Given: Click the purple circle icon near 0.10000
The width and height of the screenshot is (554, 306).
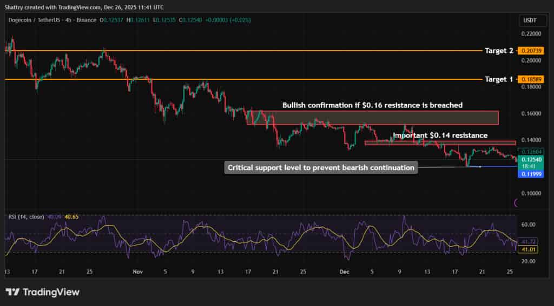Looking at the screenshot, I should click(516, 202).
